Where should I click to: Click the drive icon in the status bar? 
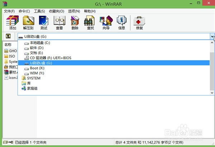(x=5, y=142)
